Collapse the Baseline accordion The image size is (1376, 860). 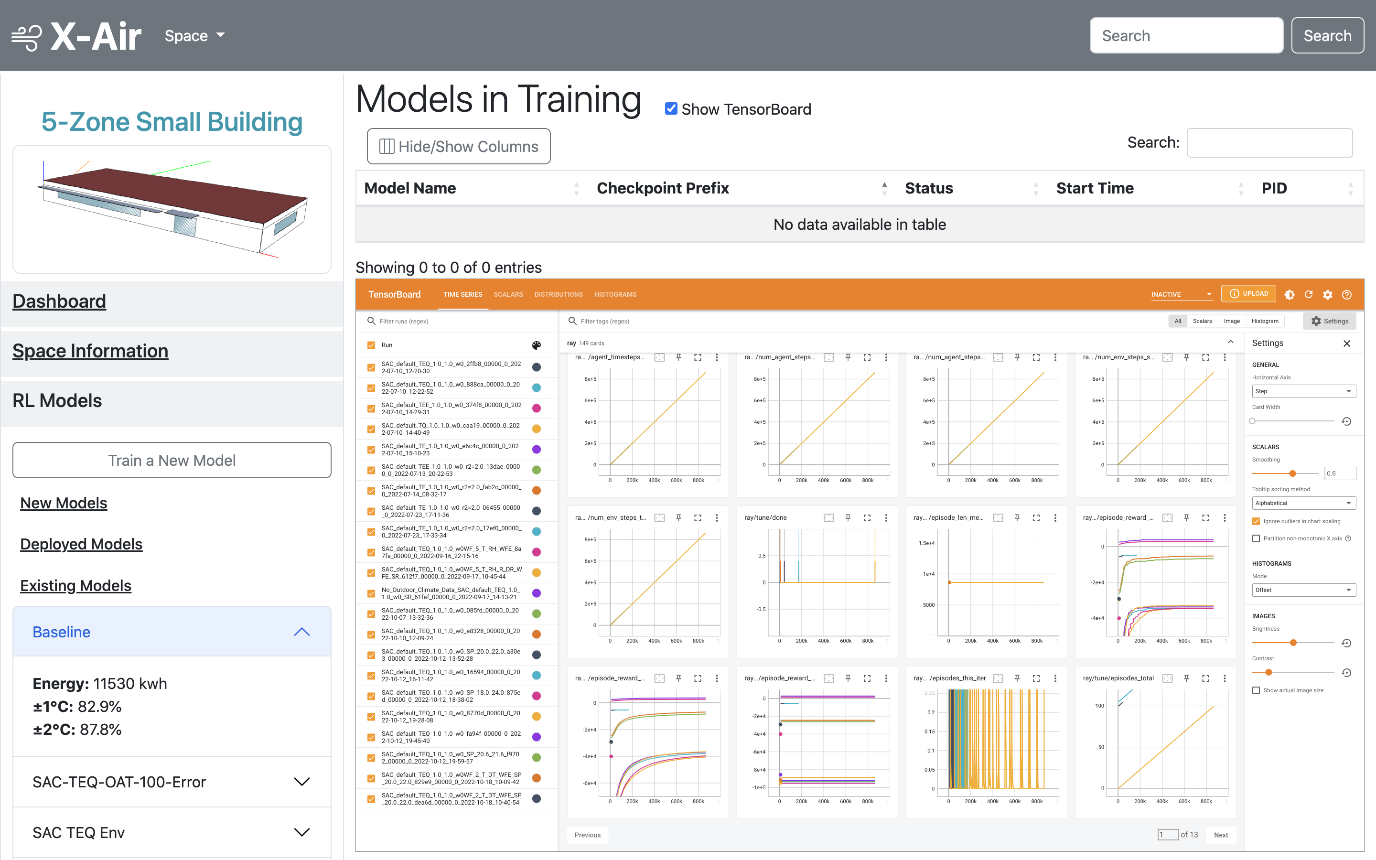click(x=172, y=632)
